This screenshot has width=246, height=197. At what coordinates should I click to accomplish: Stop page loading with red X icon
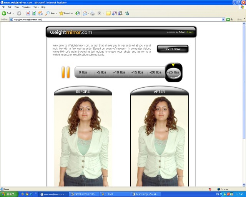point(28,13)
